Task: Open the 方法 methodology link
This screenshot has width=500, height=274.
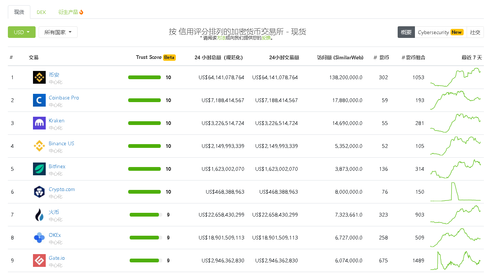Action: [x=222, y=38]
